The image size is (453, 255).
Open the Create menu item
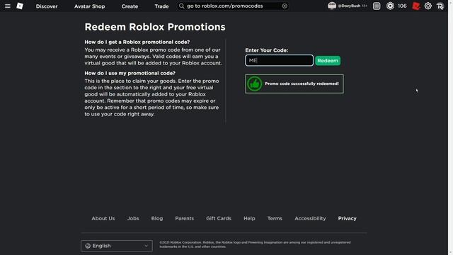click(130, 6)
